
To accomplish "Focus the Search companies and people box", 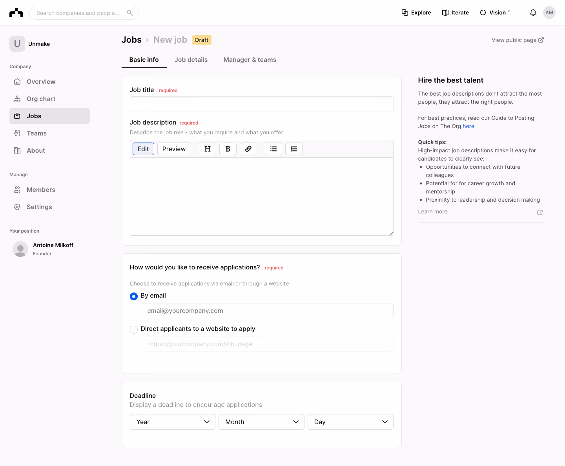I will 84,13.
